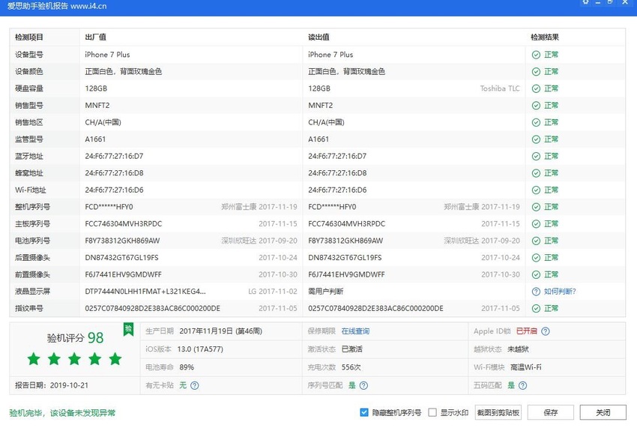Viewport: 637px width, 431px height.
Task: Click the help icon next to 有无卡贴
Action: coord(195,385)
